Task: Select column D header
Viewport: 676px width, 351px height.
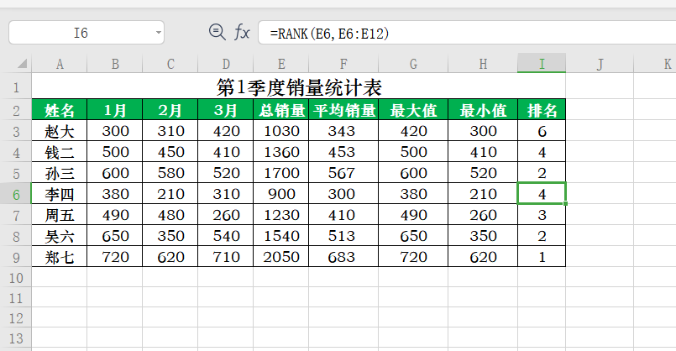Action: [x=226, y=65]
